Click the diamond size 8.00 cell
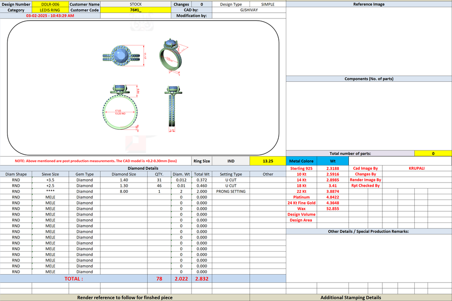 (124, 191)
